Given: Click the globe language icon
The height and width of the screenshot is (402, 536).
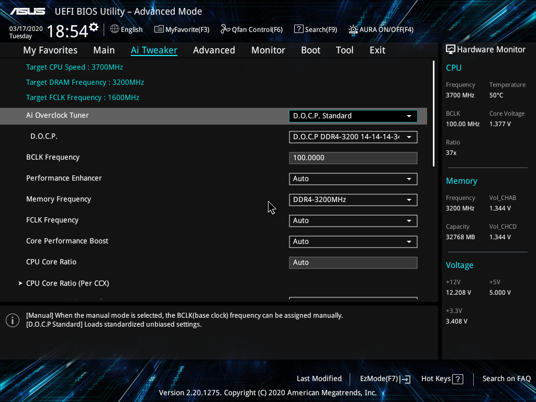Looking at the screenshot, I should [115, 29].
